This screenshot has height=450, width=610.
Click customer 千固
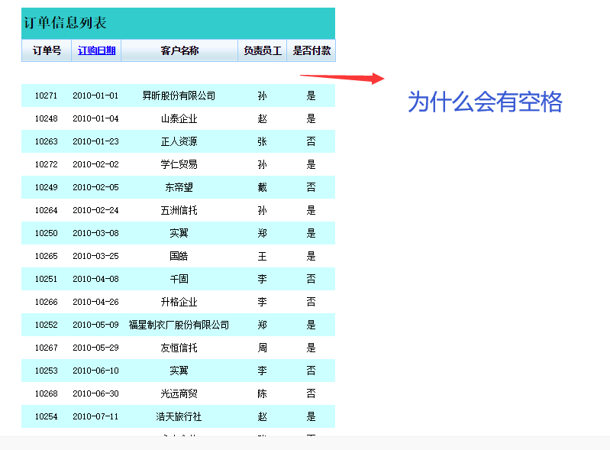(179, 279)
